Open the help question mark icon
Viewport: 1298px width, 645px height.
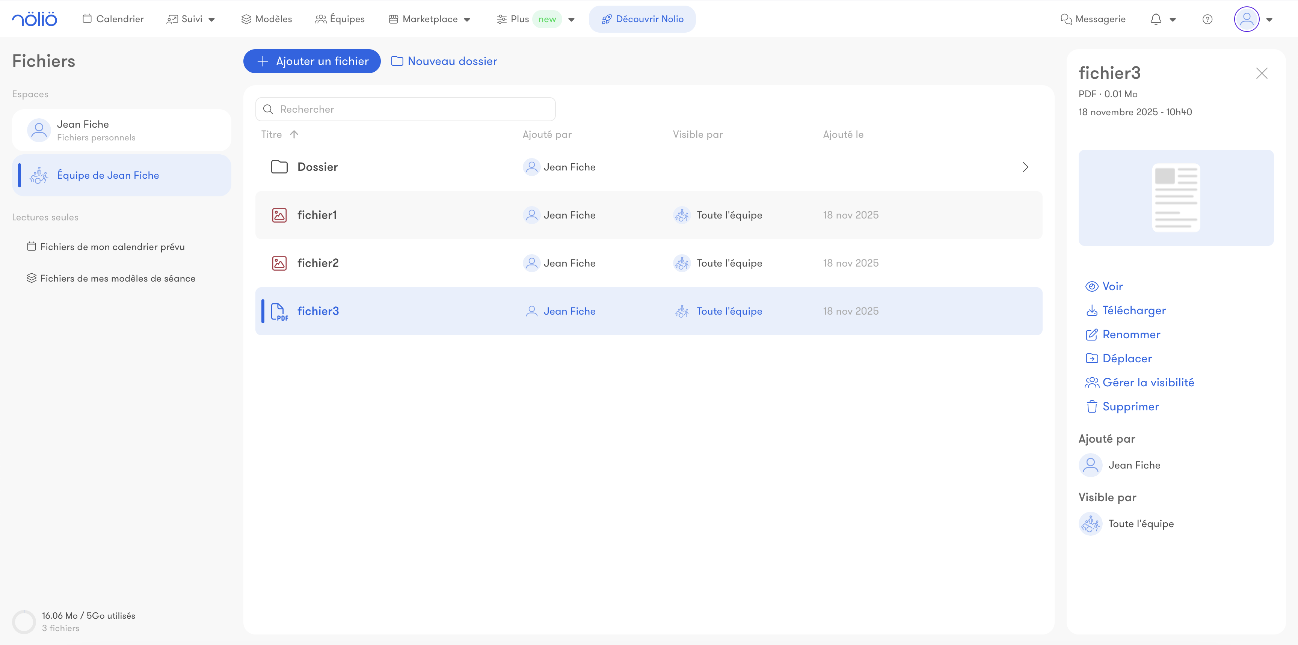(1207, 19)
